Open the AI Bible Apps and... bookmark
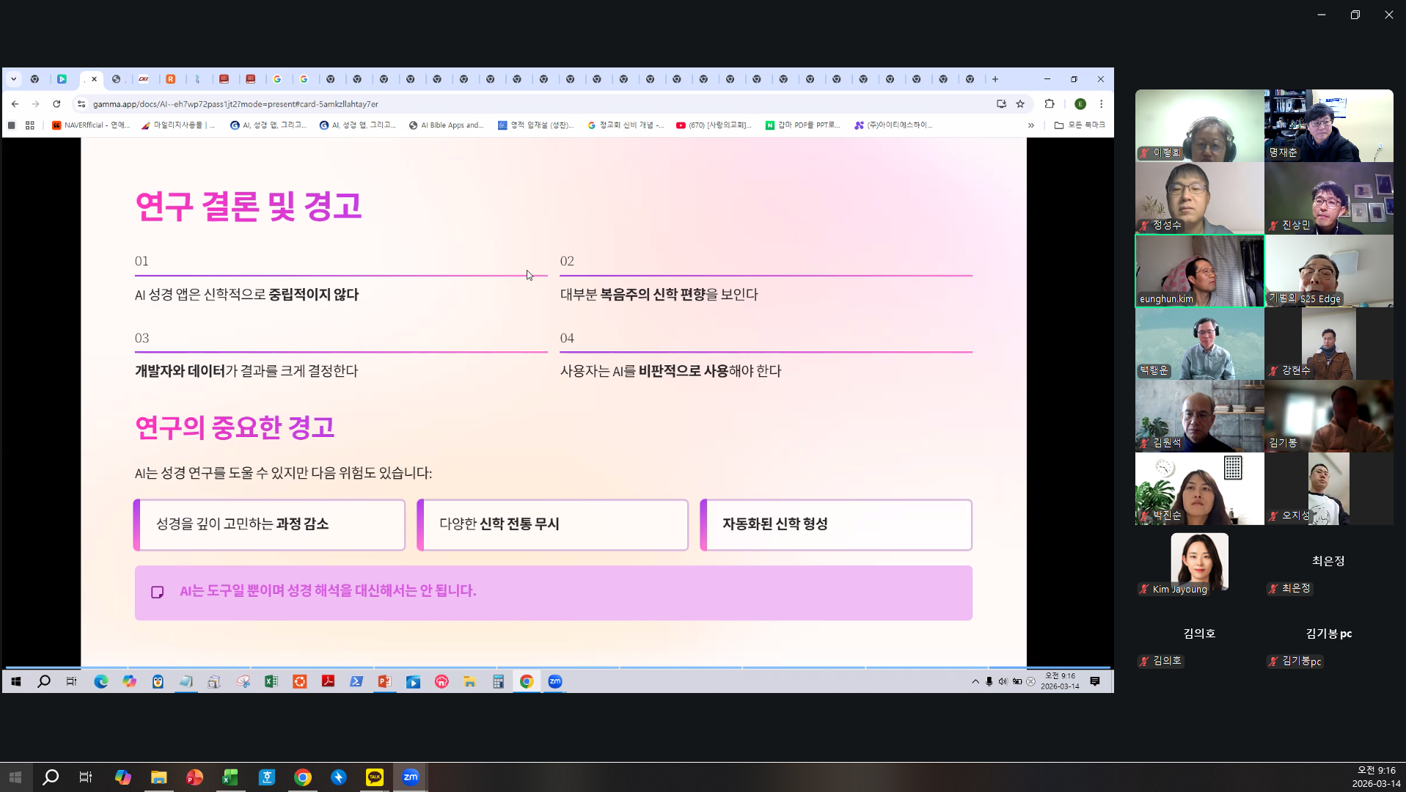This screenshot has width=1406, height=792. pyautogui.click(x=446, y=125)
